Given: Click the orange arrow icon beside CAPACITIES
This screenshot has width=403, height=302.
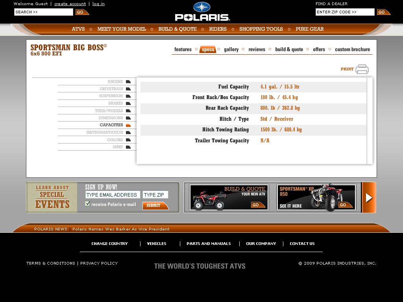Looking at the screenshot, I should 128,125.
